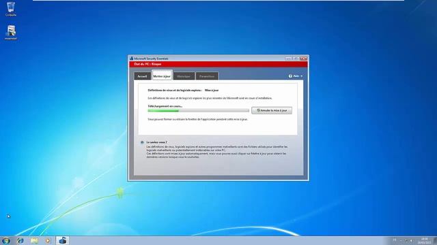Maximize the Security Essentials window

[x=296, y=59]
